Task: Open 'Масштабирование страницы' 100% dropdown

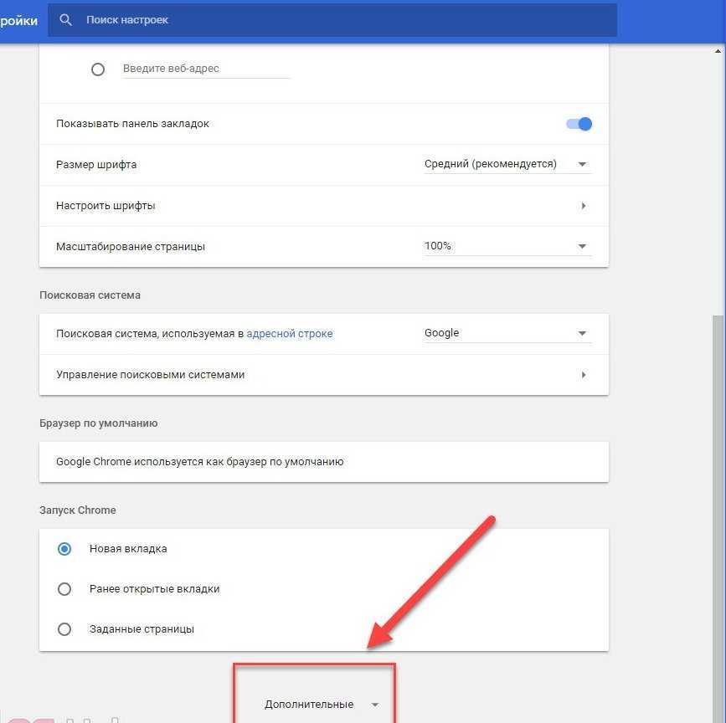Action: point(507,247)
